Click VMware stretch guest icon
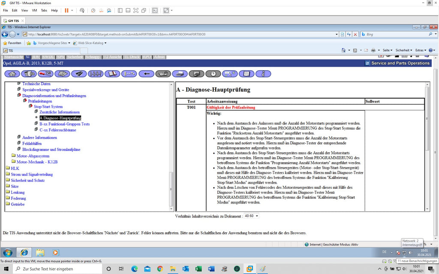 [166, 10]
